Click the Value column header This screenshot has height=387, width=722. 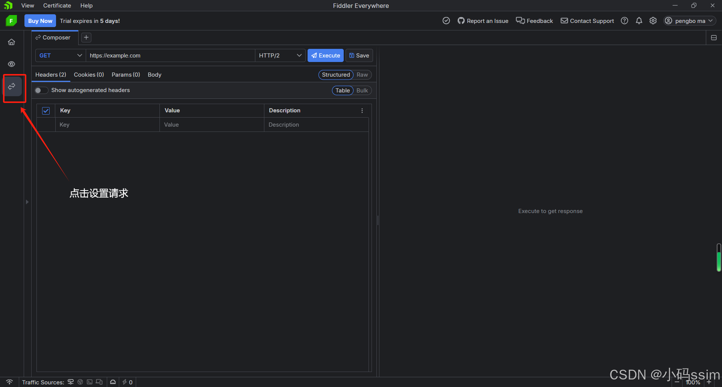click(212, 110)
